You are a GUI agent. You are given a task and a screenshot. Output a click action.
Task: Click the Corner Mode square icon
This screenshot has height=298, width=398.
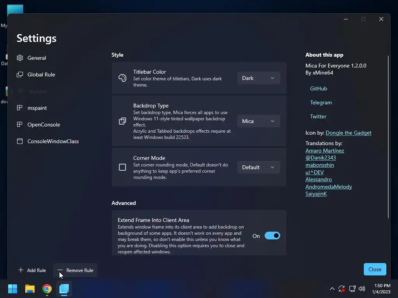pyautogui.click(x=122, y=167)
